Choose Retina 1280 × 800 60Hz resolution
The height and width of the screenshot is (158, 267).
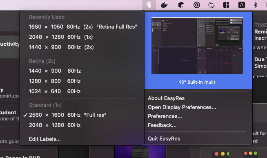pyautogui.click(x=82, y=81)
